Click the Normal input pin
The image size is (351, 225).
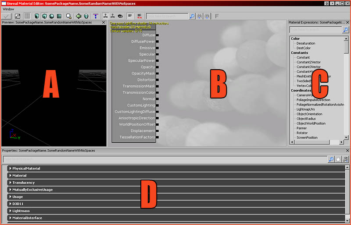point(158,99)
